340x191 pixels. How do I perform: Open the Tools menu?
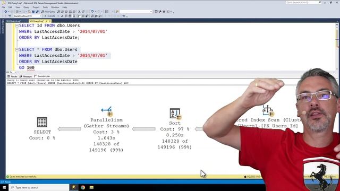click(x=45, y=7)
